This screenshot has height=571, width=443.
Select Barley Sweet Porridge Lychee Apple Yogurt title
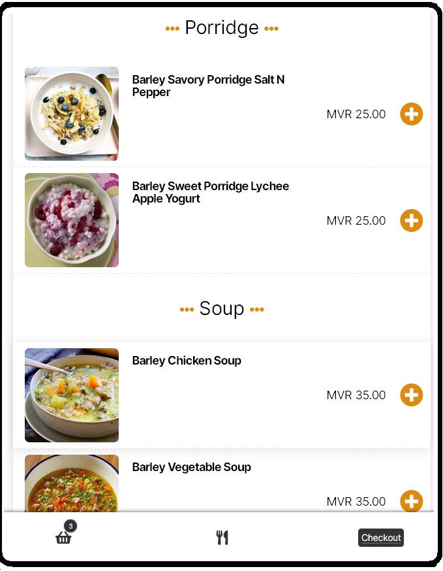coord(210,192)
